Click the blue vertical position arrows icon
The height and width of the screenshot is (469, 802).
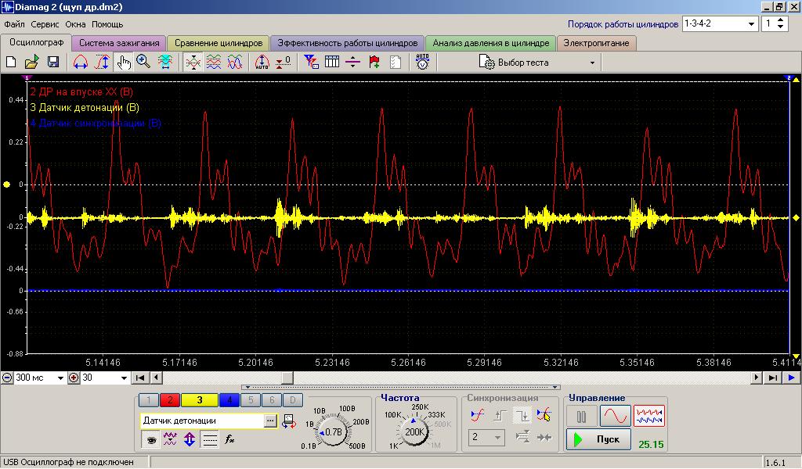click(190, 439)
